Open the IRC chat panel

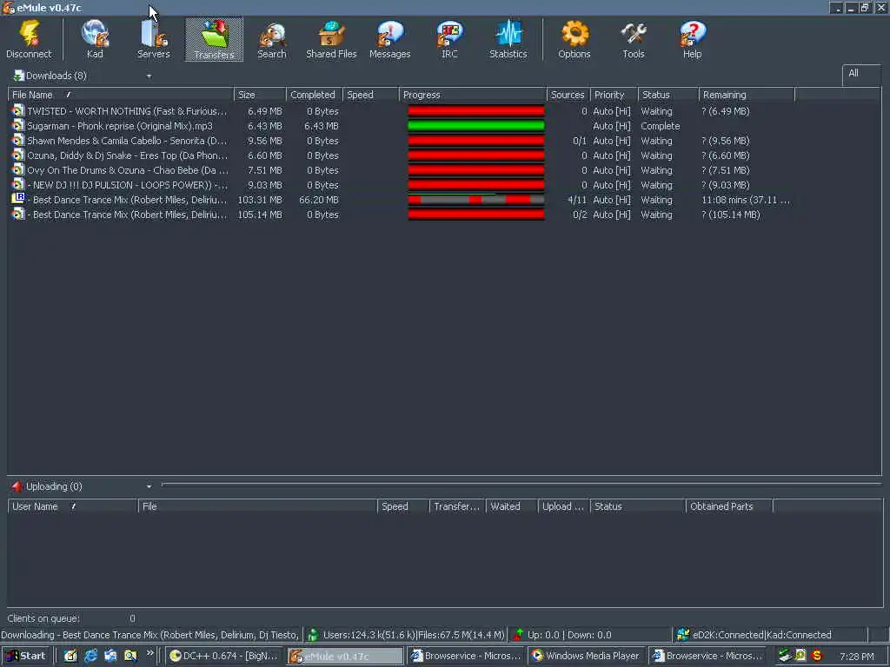[449, 39]
